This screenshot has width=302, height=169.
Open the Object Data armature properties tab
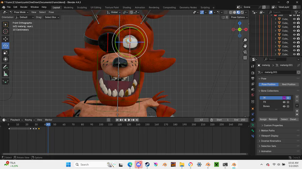click(253, 125)
